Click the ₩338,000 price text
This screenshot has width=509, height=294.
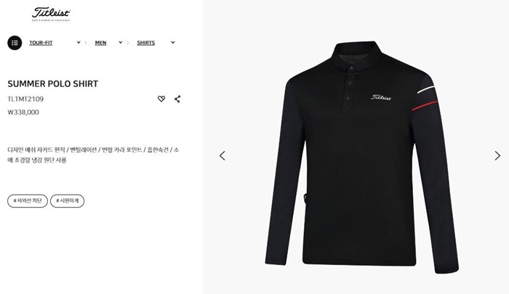[x=23, y=112]
